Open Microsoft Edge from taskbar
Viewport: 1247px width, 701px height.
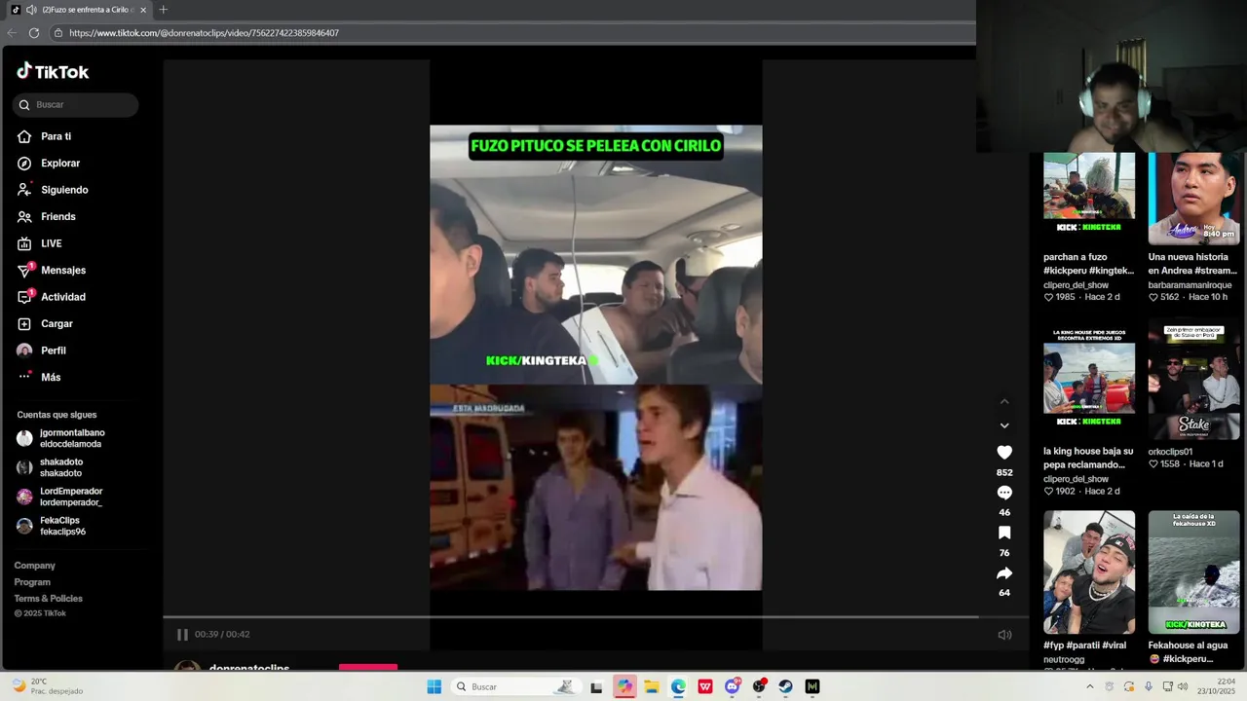tap(678, 686)
